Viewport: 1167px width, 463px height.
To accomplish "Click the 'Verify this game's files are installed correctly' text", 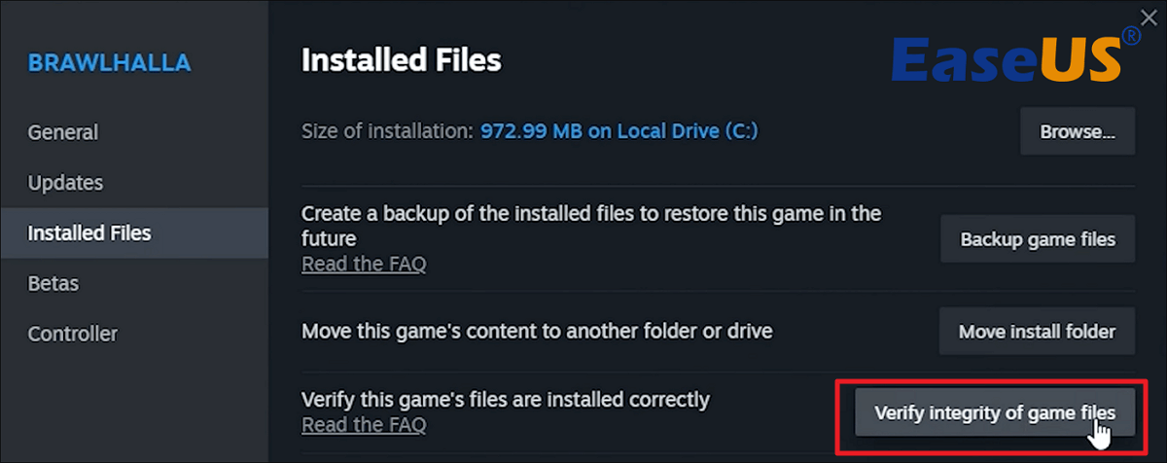I will click(x=506, y=399).
